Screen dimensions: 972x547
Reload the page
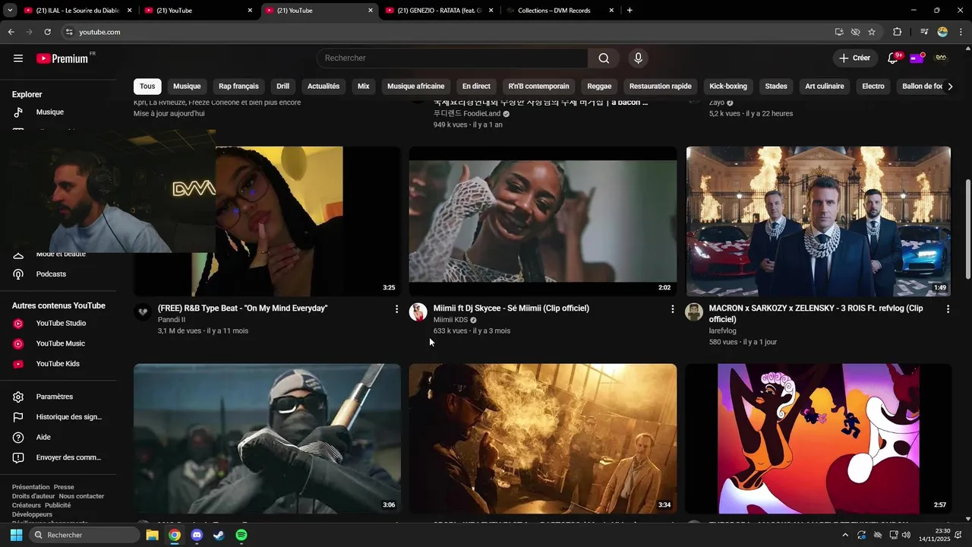[47, 32]
